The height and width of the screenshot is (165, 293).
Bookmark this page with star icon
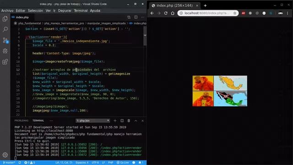pyautogui.click(x=235, y=13)
